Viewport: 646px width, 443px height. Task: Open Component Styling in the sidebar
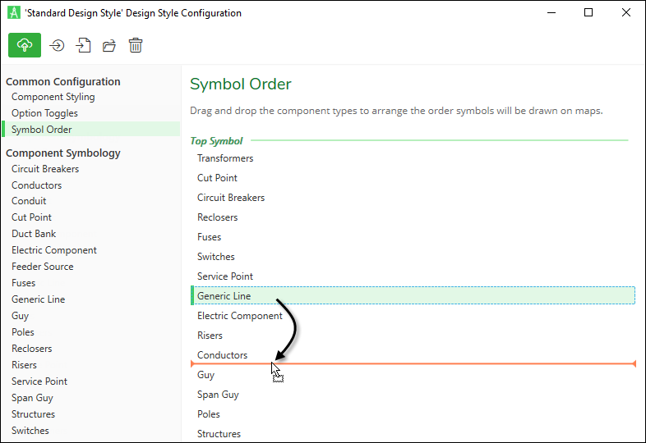(x=53, y=97)
